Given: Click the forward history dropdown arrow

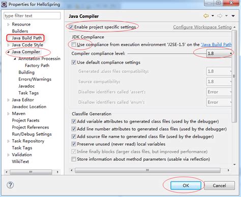Looking at the screenshot, I should 226,16.
